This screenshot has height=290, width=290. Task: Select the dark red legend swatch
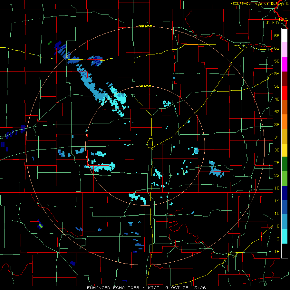point(285,79)
